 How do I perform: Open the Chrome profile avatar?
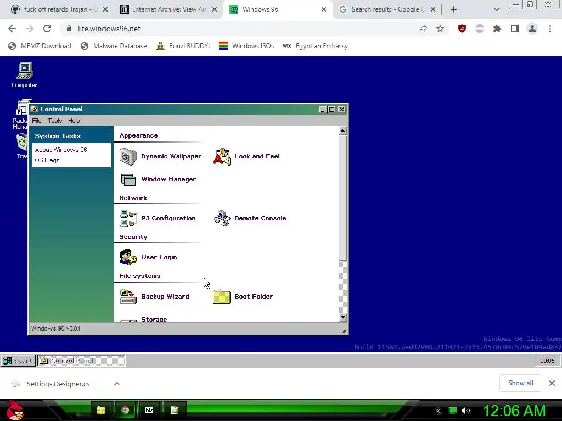(x=532, y=29)
